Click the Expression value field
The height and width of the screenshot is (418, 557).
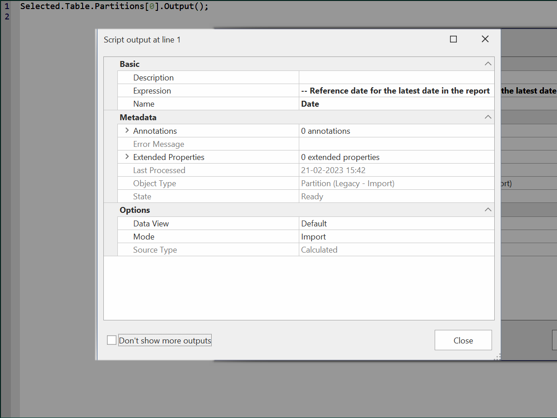coord(395,90)
